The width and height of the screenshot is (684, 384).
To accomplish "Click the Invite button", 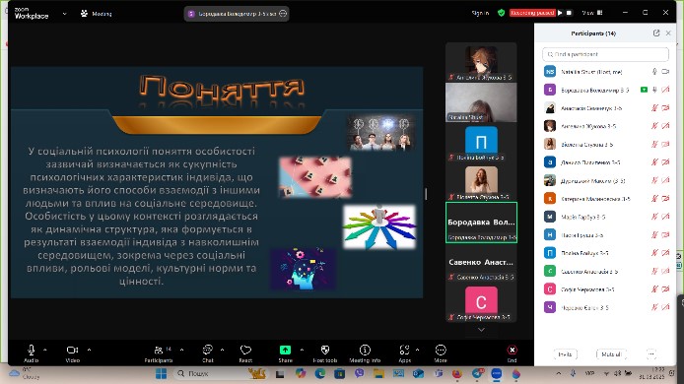I will coord(565,354).
